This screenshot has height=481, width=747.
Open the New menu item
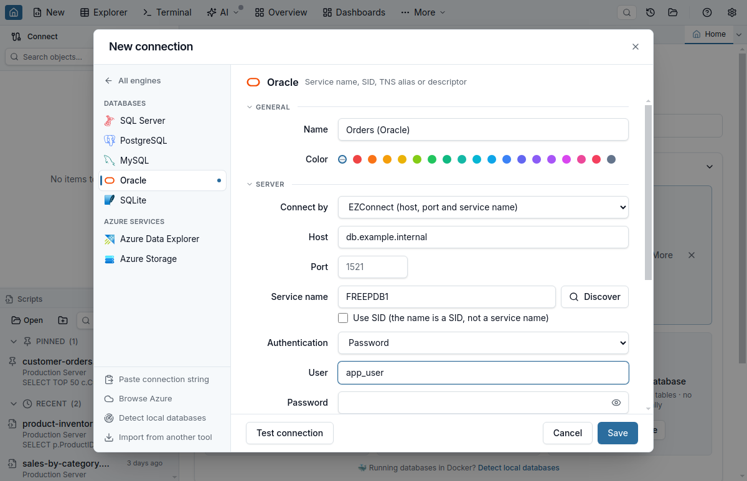point(49,12)
